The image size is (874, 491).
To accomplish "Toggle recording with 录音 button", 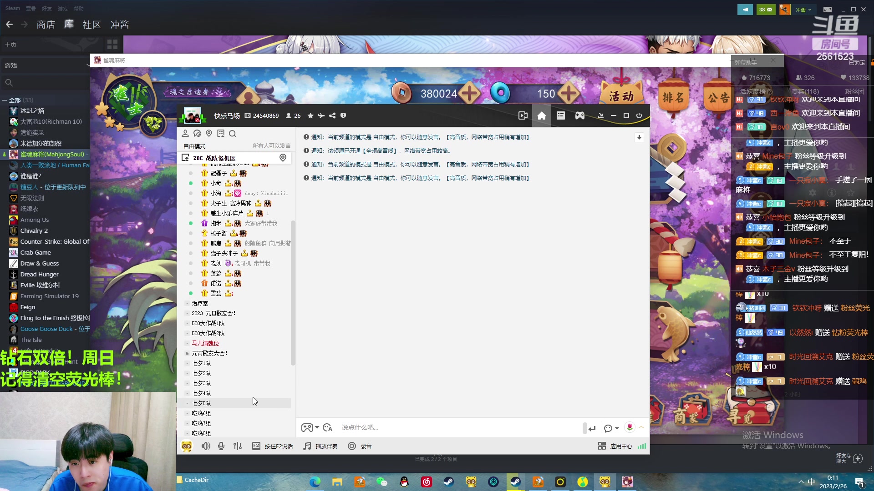I will point(360,446).
